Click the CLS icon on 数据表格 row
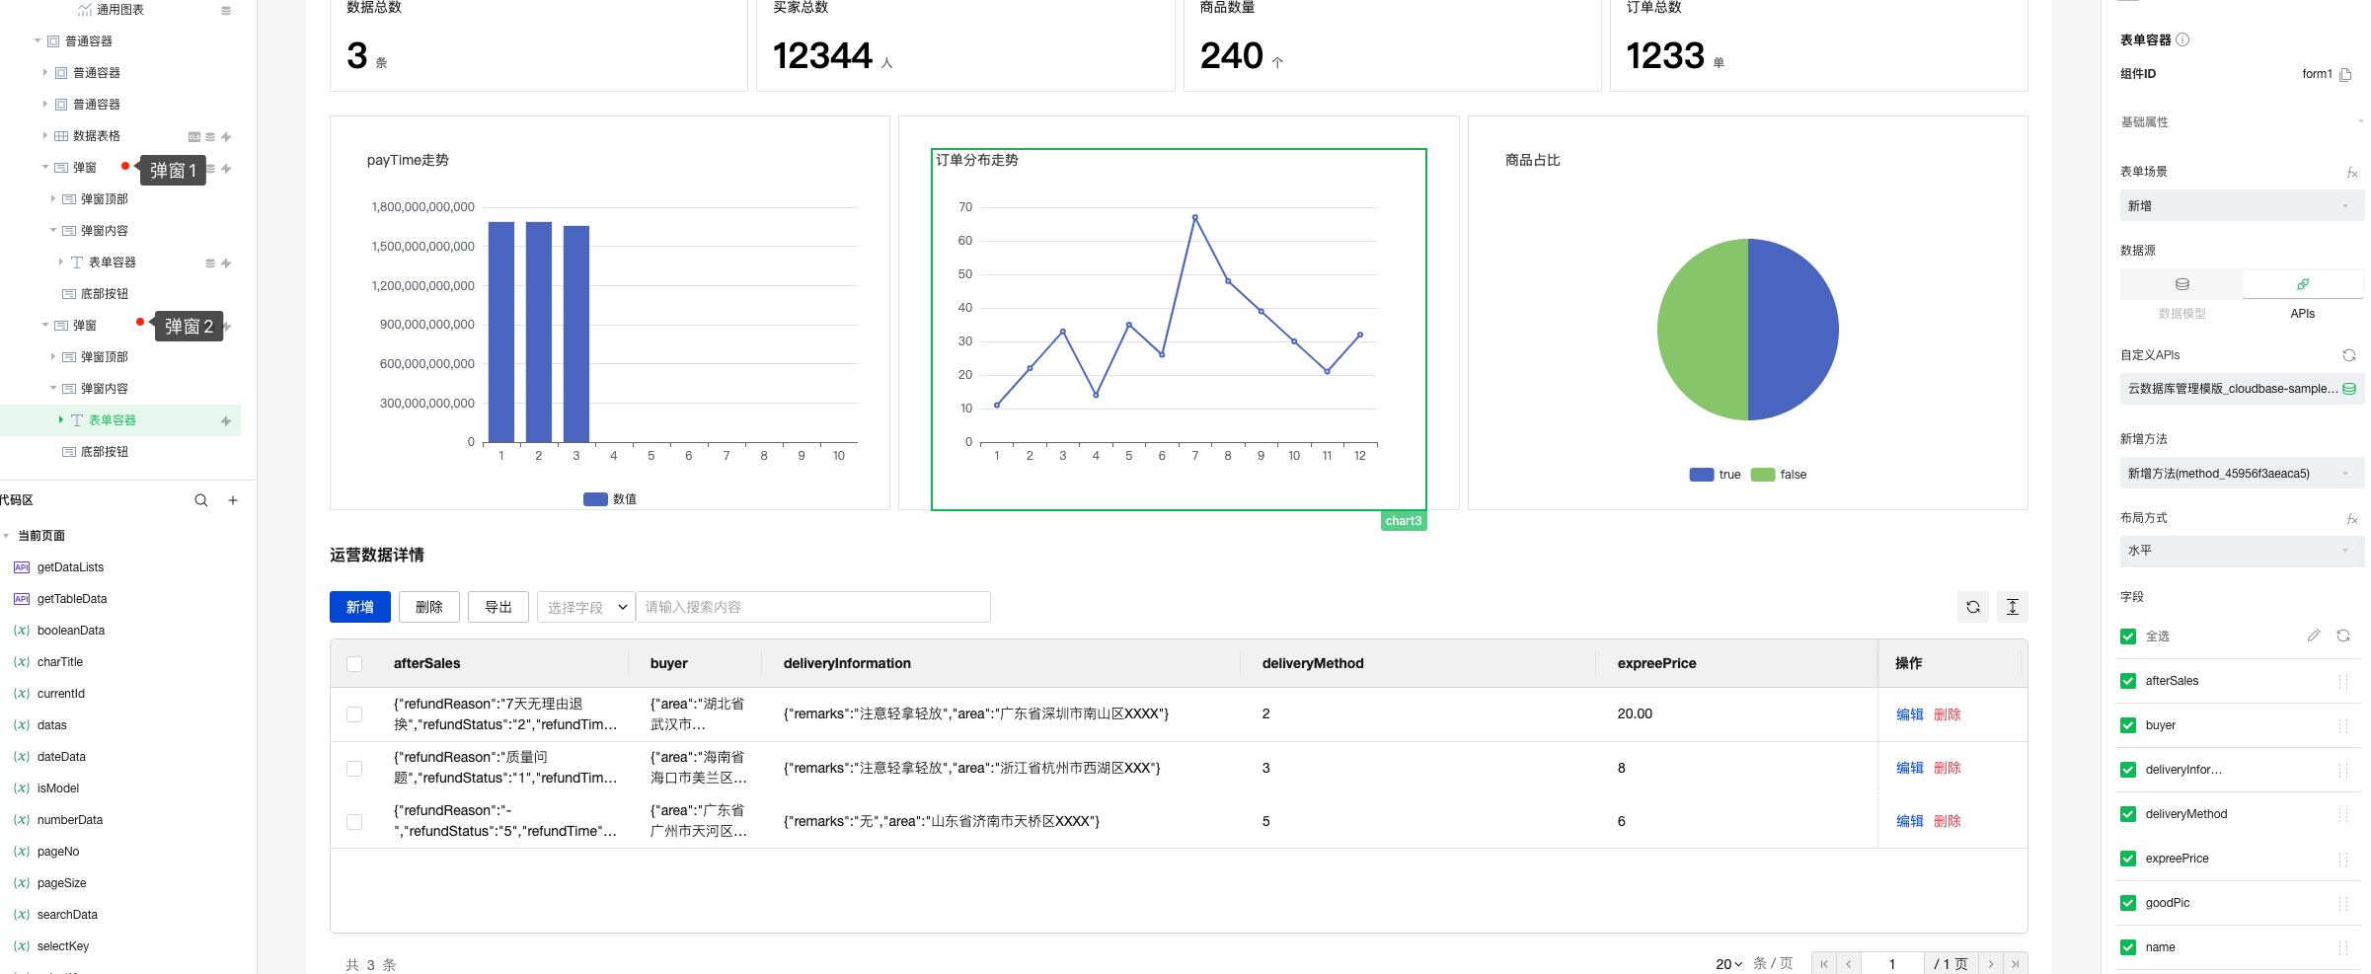Image resolution: width=2371 pixels, height=974 pixels. (194, 137)
